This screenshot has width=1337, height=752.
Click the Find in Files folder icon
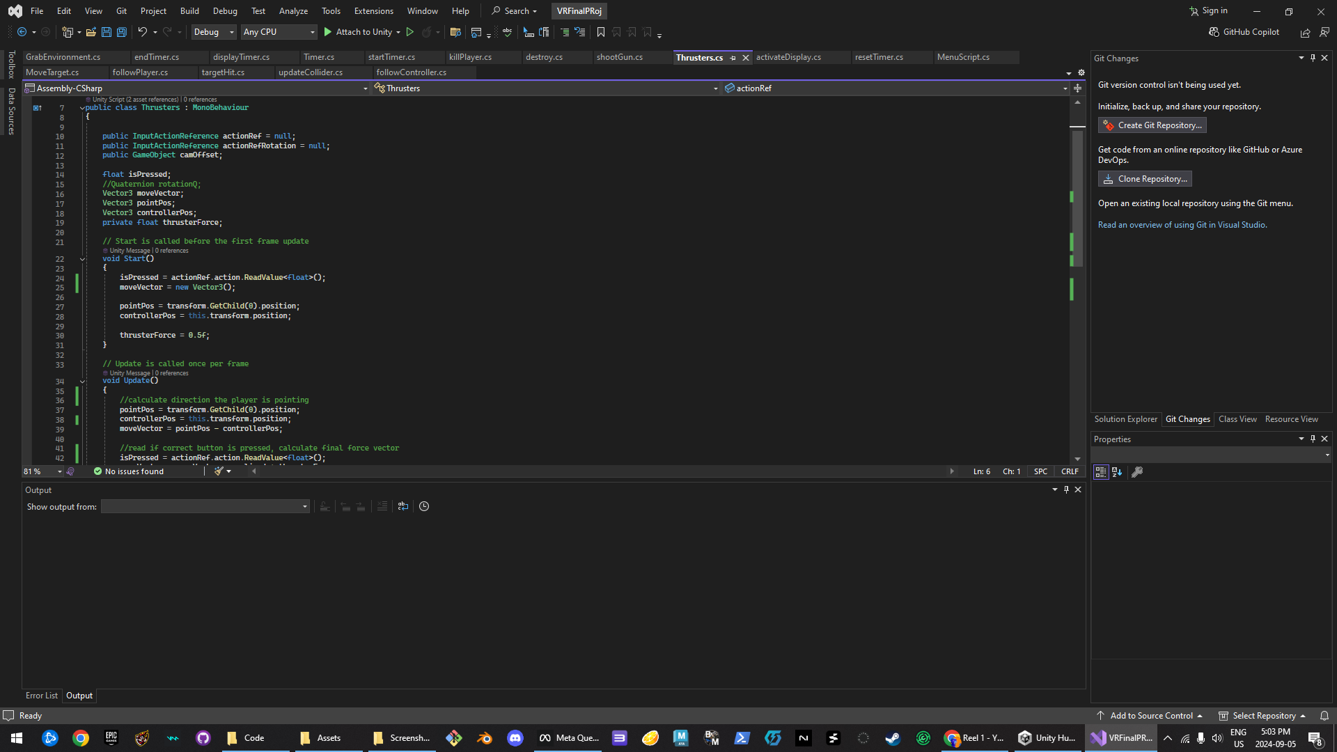455,32
